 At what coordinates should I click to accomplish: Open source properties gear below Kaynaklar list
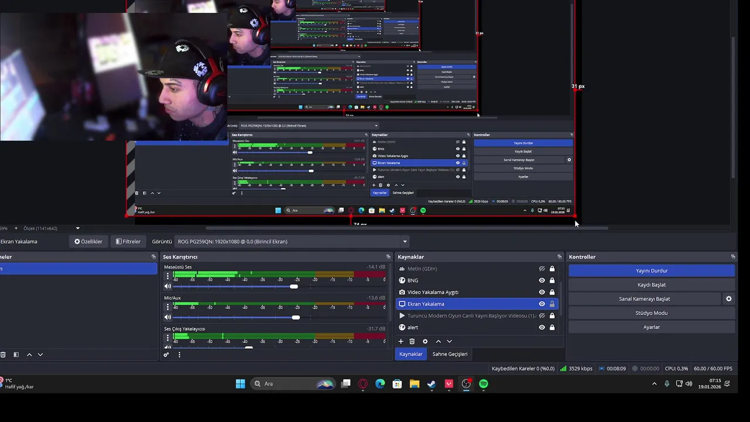click(x=425, y=341)
